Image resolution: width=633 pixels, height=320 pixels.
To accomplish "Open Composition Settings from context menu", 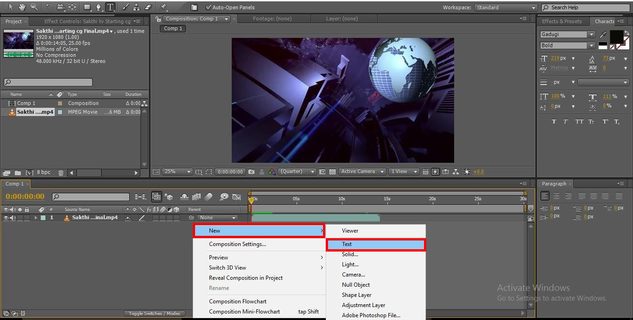I will click(237, 244).
